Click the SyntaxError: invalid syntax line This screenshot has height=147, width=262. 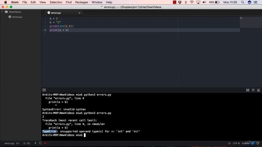64,109
